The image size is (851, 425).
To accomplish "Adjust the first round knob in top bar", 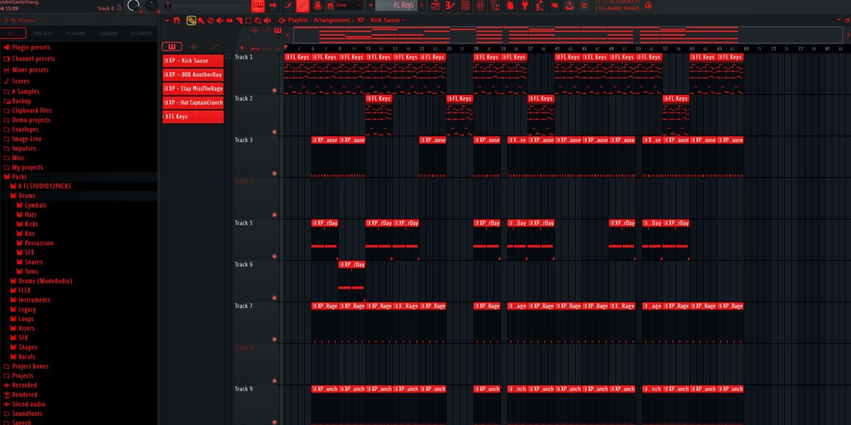I will coord(134,6).
